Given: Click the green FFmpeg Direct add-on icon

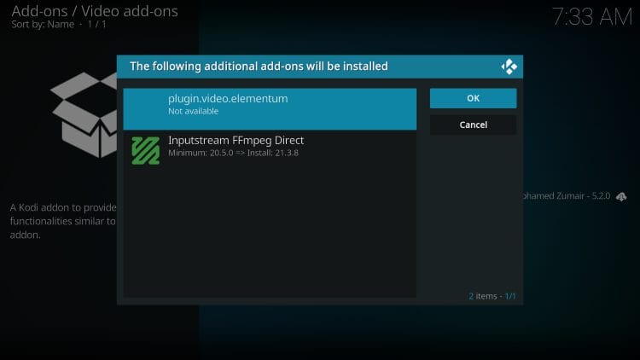Looking at the screenshot, I should click(145, 150).
